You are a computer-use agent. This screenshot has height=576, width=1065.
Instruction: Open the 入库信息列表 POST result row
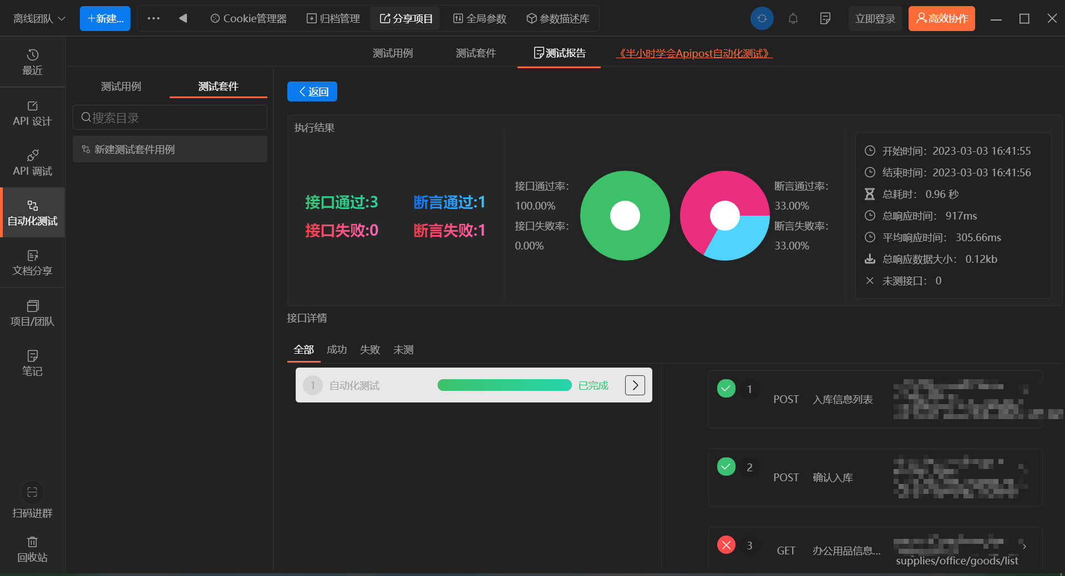pyautogui.click(x=875, y=399)
